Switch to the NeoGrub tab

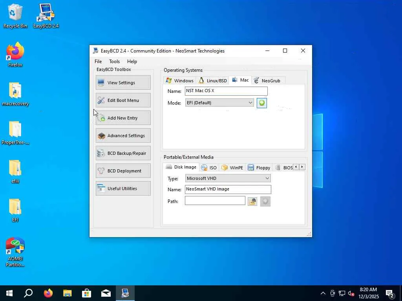(267, 81)
